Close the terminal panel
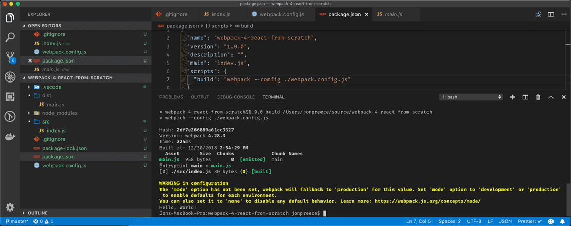571x226 pixels. [x=564, y=97]
